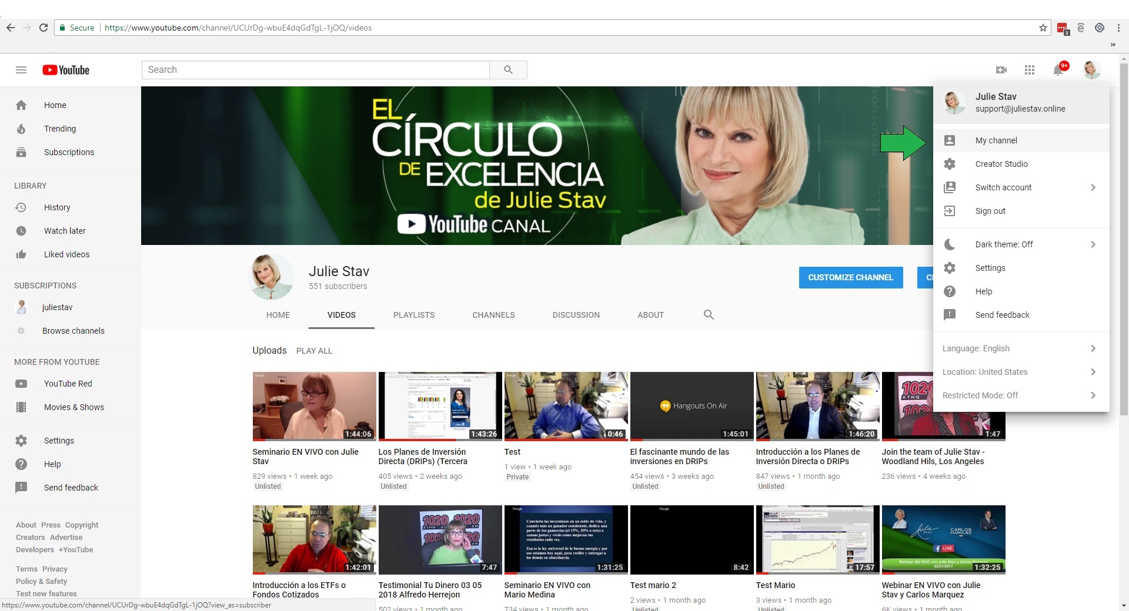Reload the page with refresh icon
The image size is (1129, 611).
pos(44,28)
